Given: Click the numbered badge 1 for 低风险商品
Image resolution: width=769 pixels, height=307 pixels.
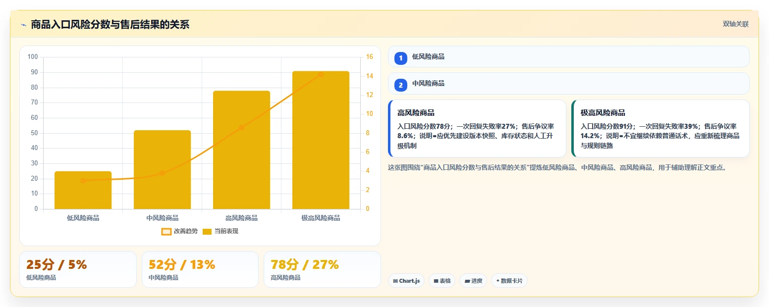Looking at the screenshot, I should [401, 58].
